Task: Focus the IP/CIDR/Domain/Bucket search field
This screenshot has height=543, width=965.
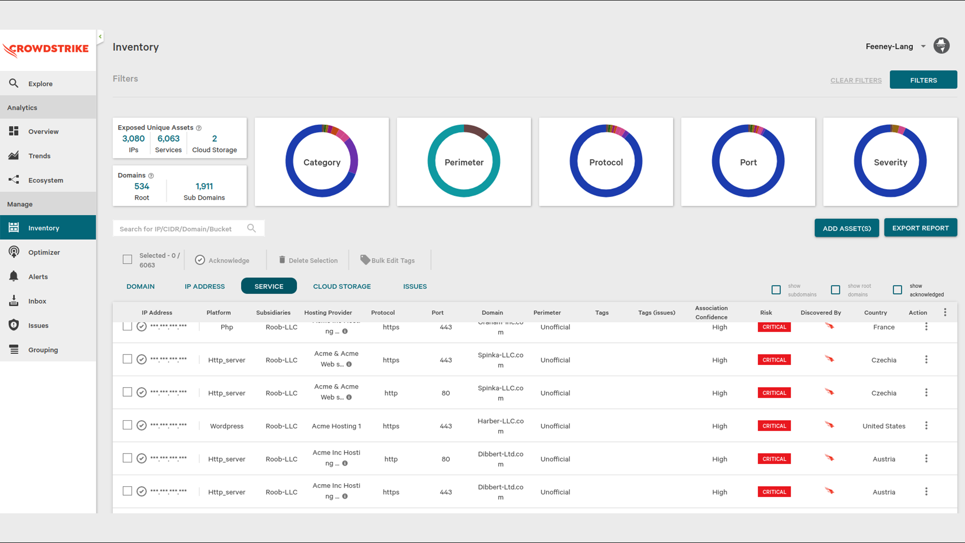Action: pos(188,228)
